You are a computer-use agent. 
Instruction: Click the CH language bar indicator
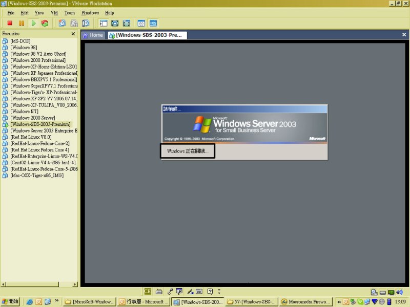click(x=148, y=291)
